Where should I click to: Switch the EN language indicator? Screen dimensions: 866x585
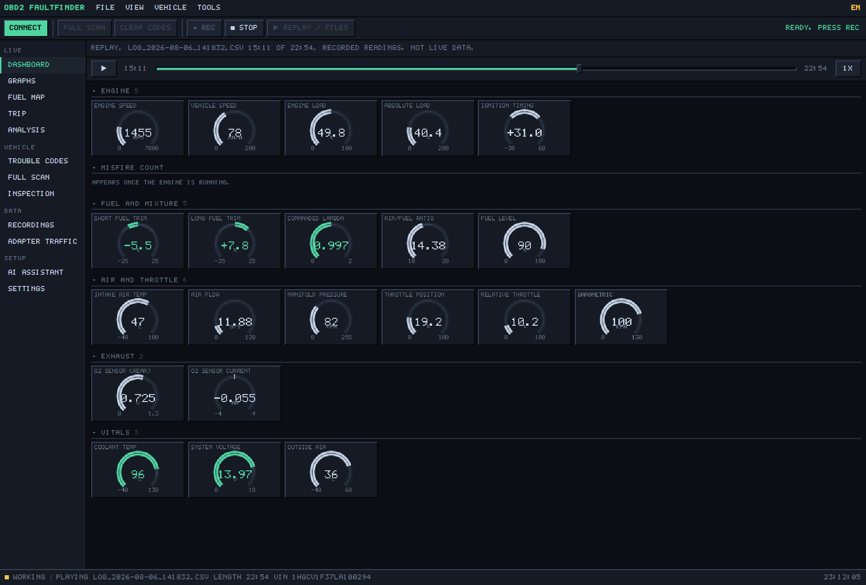(855, 7)
